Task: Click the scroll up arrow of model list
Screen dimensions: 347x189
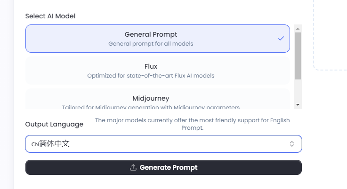Action: click(x=298, y=28)
